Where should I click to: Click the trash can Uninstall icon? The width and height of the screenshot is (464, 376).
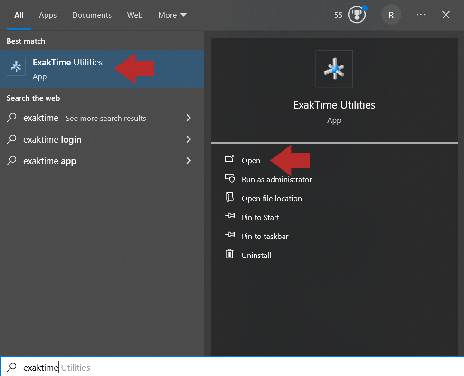coord(230,254)
